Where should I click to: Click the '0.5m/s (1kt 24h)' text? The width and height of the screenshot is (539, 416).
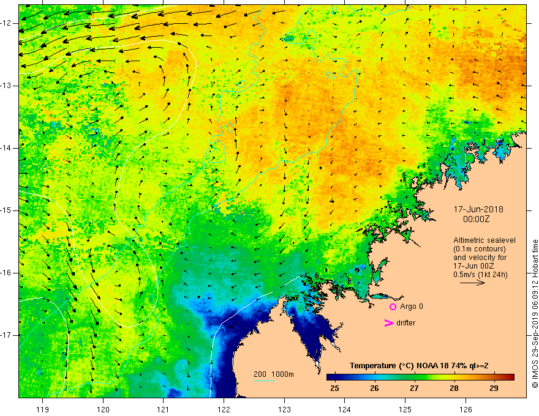pyautogui.click(x=480, y=275)
